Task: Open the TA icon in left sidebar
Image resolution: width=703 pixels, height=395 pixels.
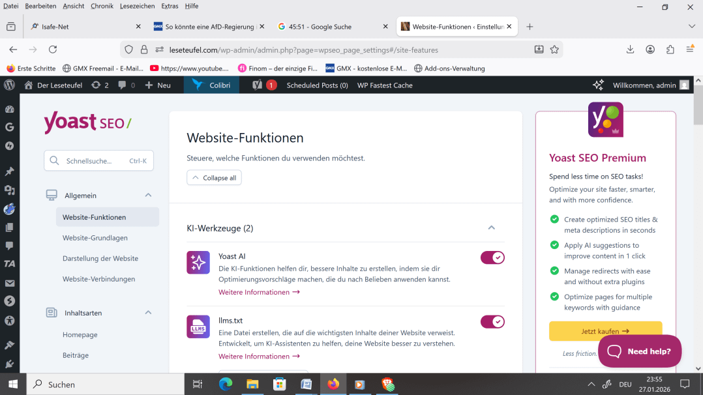Action: pyautogui.click(x=9, y=264)
